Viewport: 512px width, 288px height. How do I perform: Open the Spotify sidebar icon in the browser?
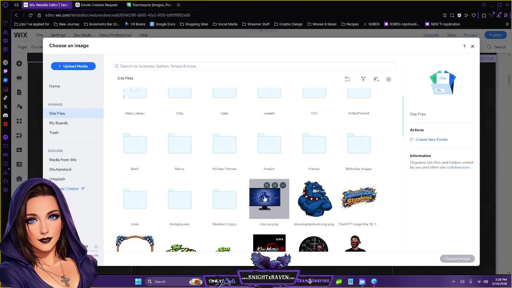click(x=5, y=137)
